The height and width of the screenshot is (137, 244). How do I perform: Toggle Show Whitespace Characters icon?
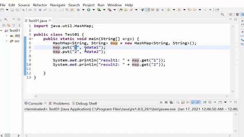click(162, 10)
